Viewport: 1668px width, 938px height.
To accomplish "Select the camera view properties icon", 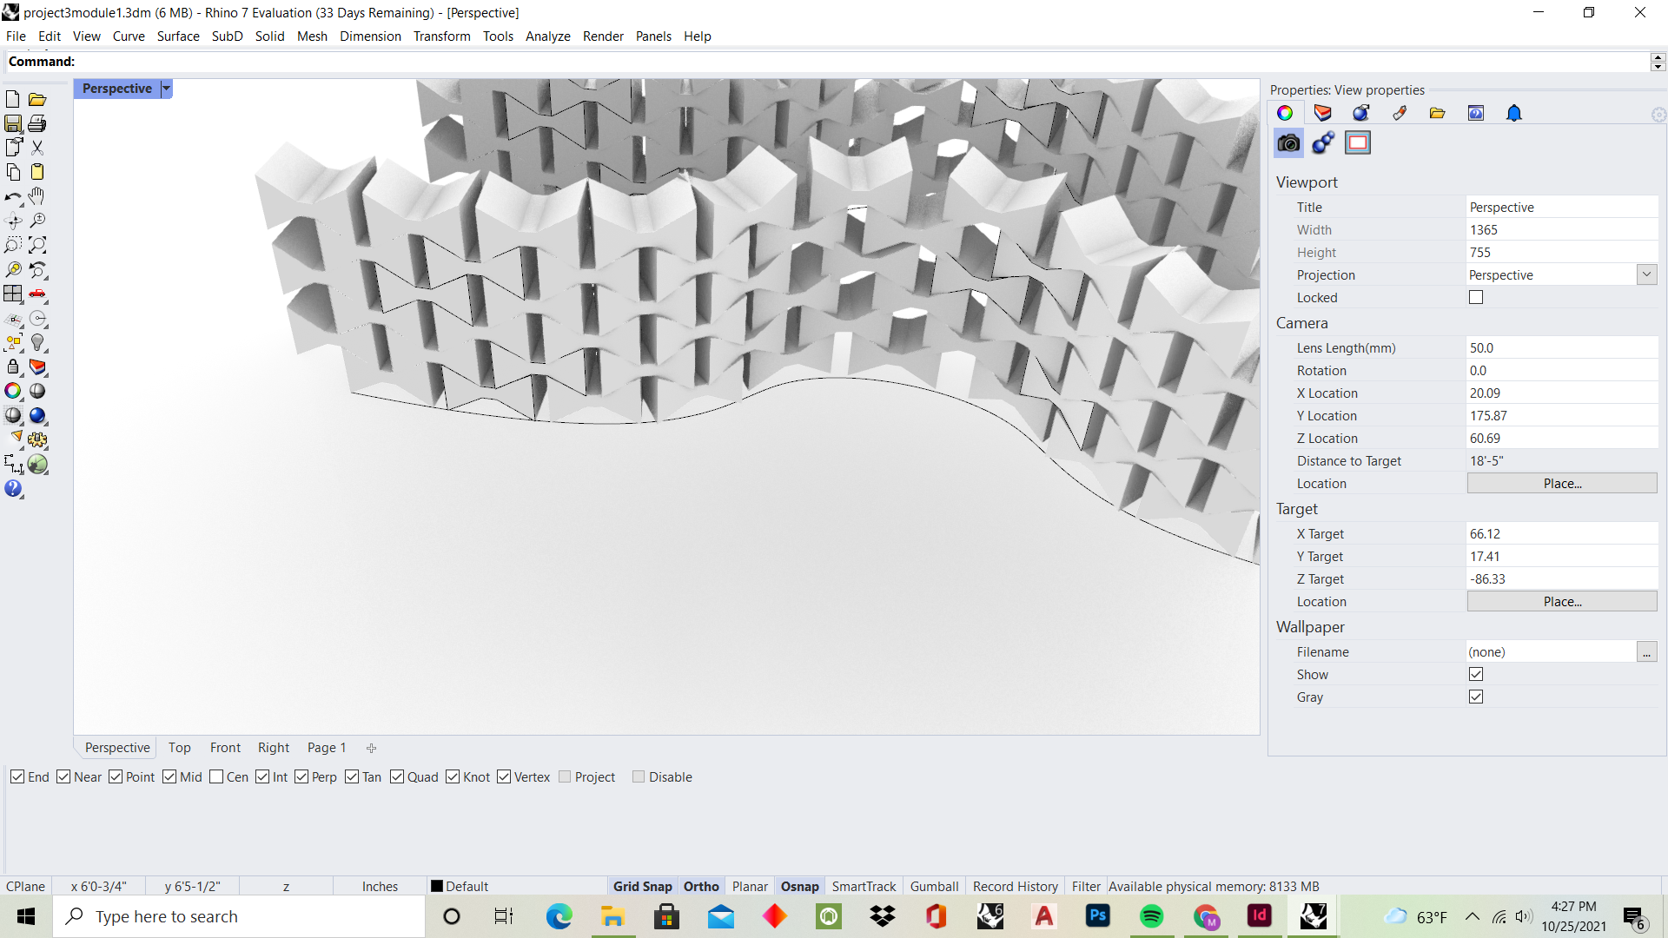I will click(1288, 143).
